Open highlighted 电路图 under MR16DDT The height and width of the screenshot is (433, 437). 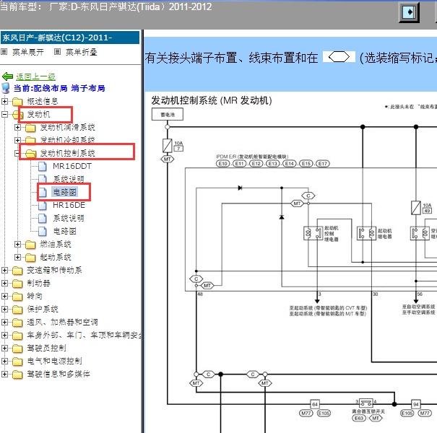pyautogui.click(x=65, y=192)
